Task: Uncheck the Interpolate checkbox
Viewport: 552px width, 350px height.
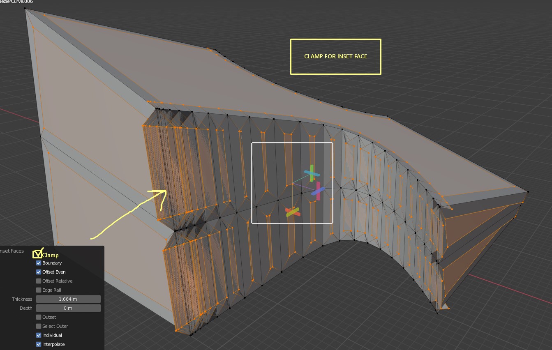Action: point(39,344)
